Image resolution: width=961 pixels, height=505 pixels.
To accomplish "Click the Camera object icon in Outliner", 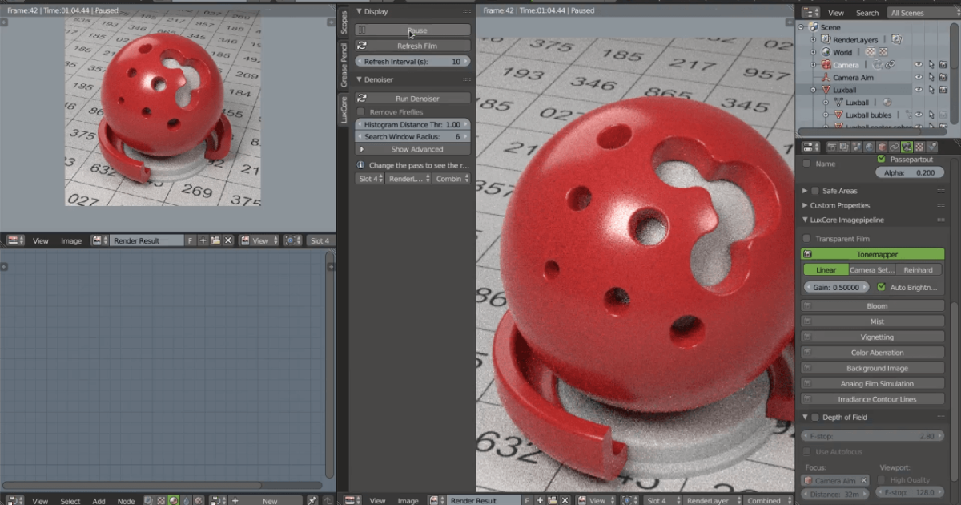I will [x=826, y=65].
